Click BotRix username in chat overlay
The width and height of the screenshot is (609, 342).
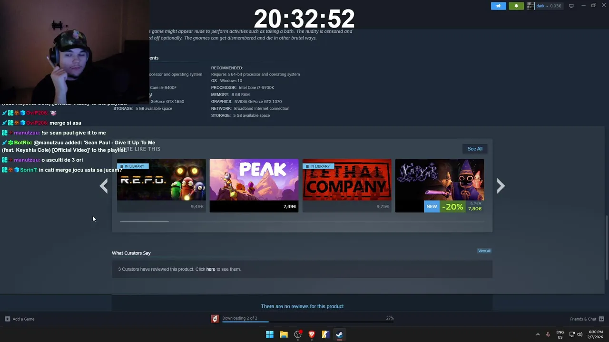pyautogui.click(x=23, y=142)
